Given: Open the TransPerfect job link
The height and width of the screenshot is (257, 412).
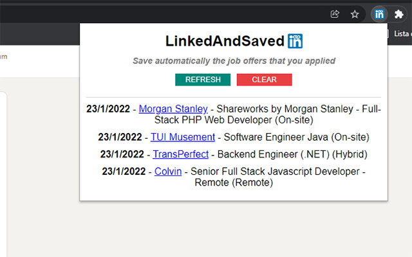Looking at the screenshot, I should [x=180, y=154].
